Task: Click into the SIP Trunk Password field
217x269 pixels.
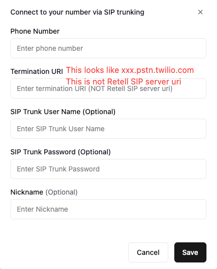Action: (x=108, y=169)
